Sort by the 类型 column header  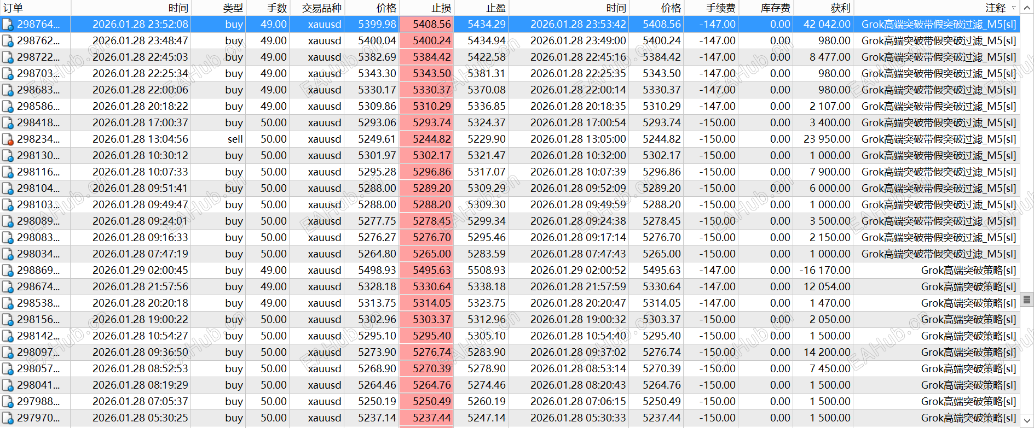[x=218, y=8]
